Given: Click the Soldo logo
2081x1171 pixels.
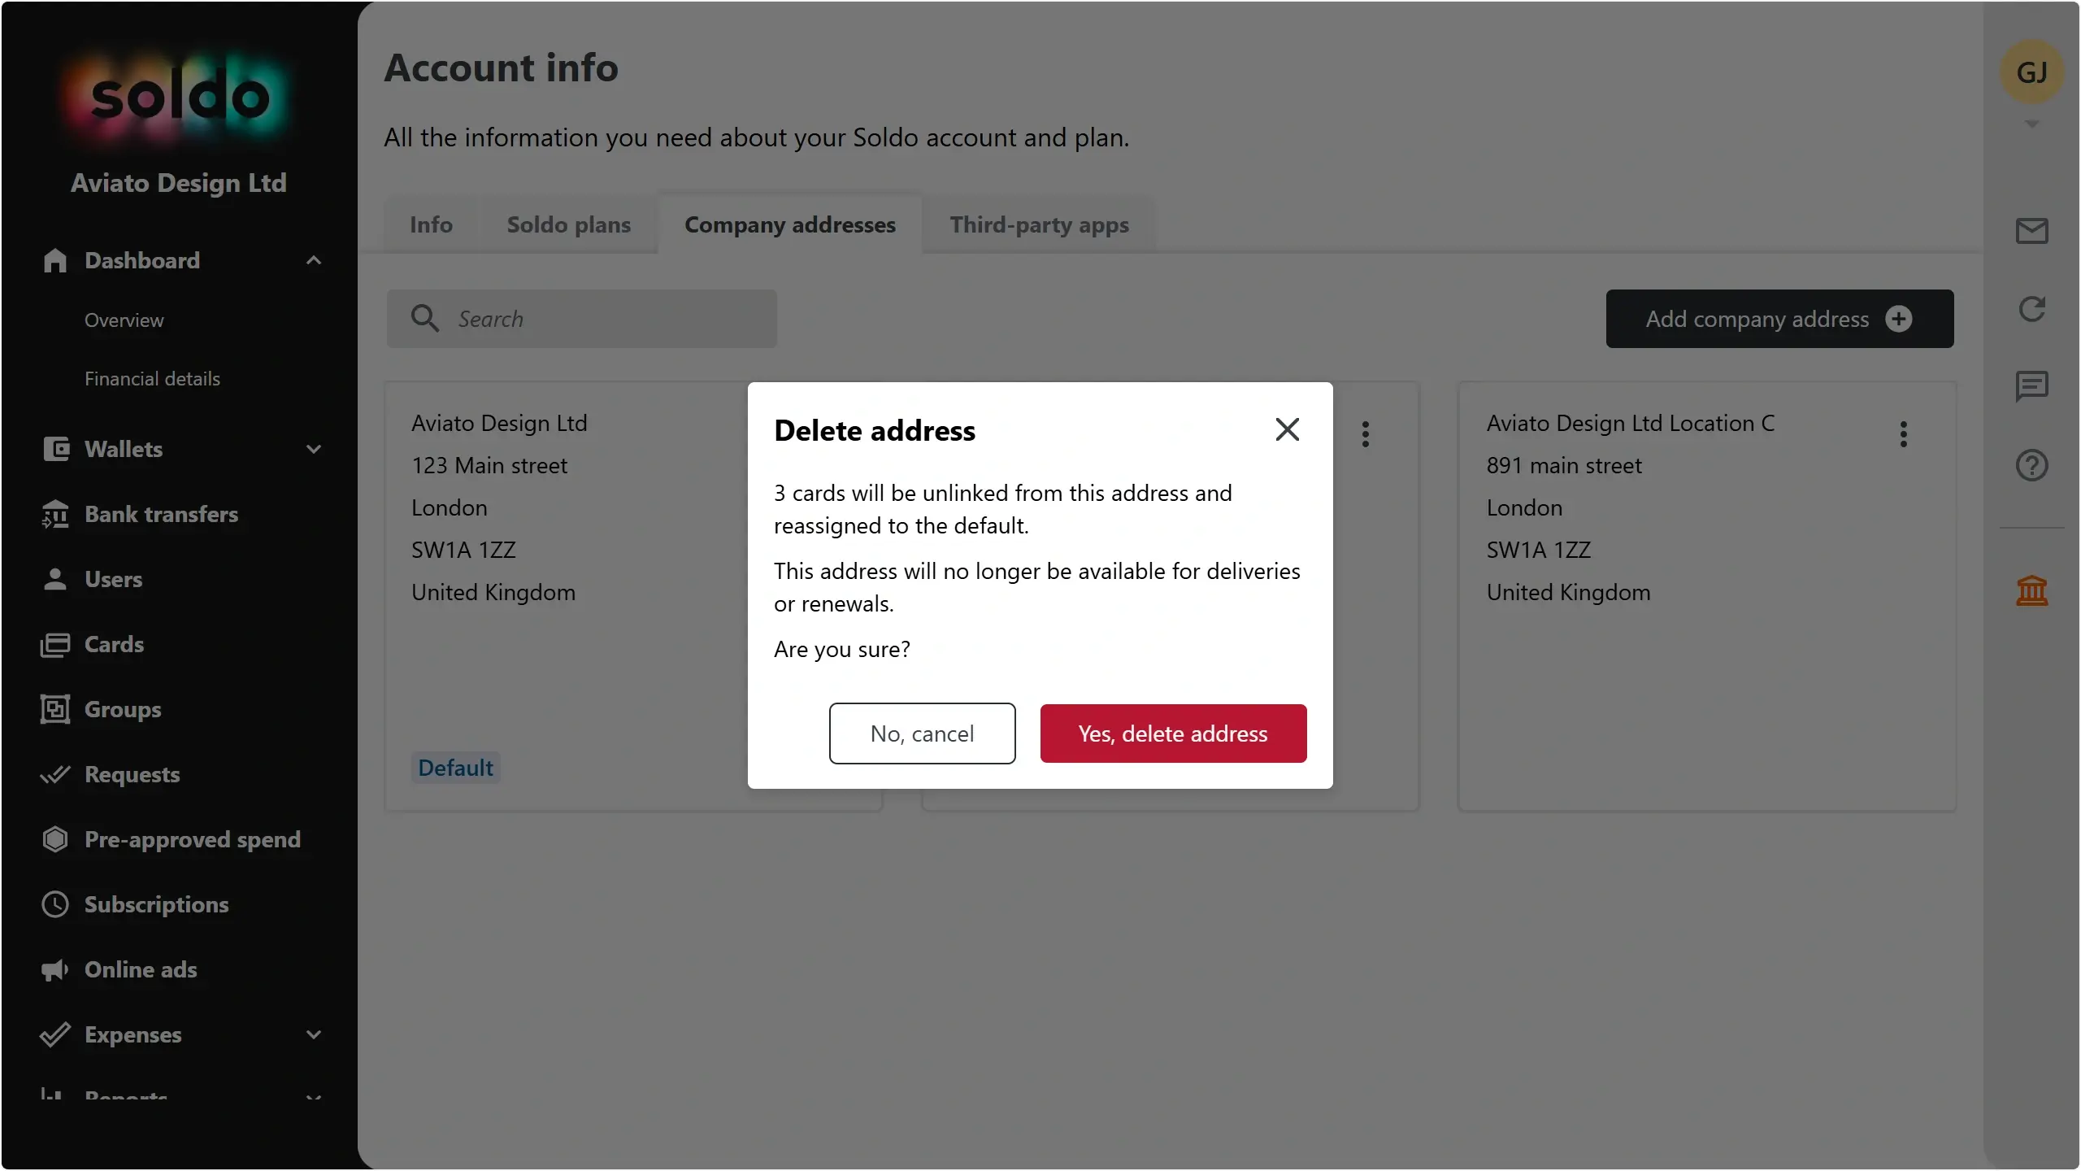Looking at the screenshot, I should pos(179,98).
